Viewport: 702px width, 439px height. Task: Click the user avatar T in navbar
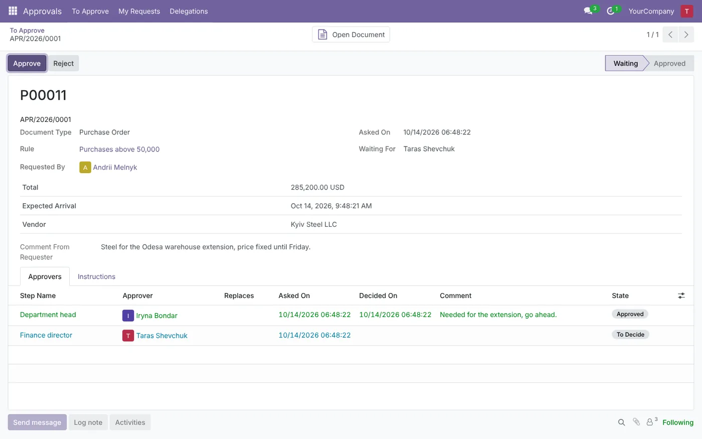[686, 11]
